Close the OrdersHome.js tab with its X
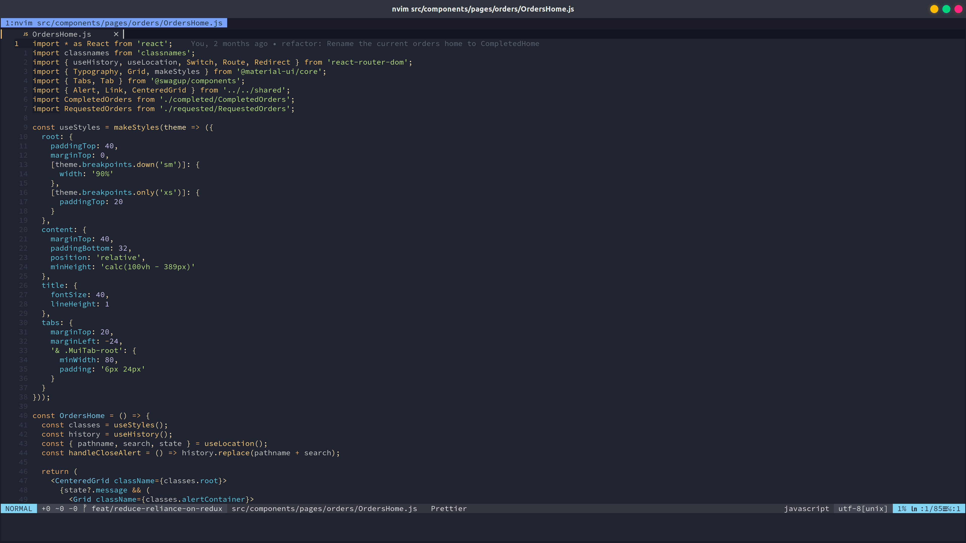Viewport: 966px width, 543px height. click(x=116, y=34)
